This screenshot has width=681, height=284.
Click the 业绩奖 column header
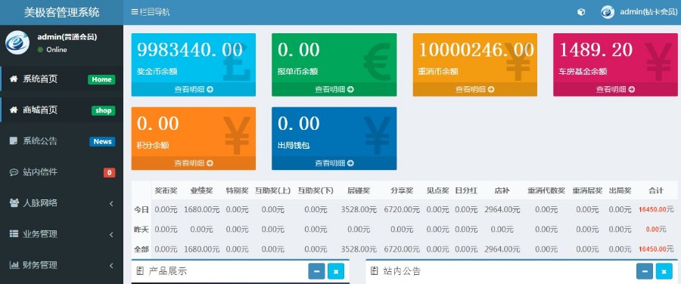point(201,190)
